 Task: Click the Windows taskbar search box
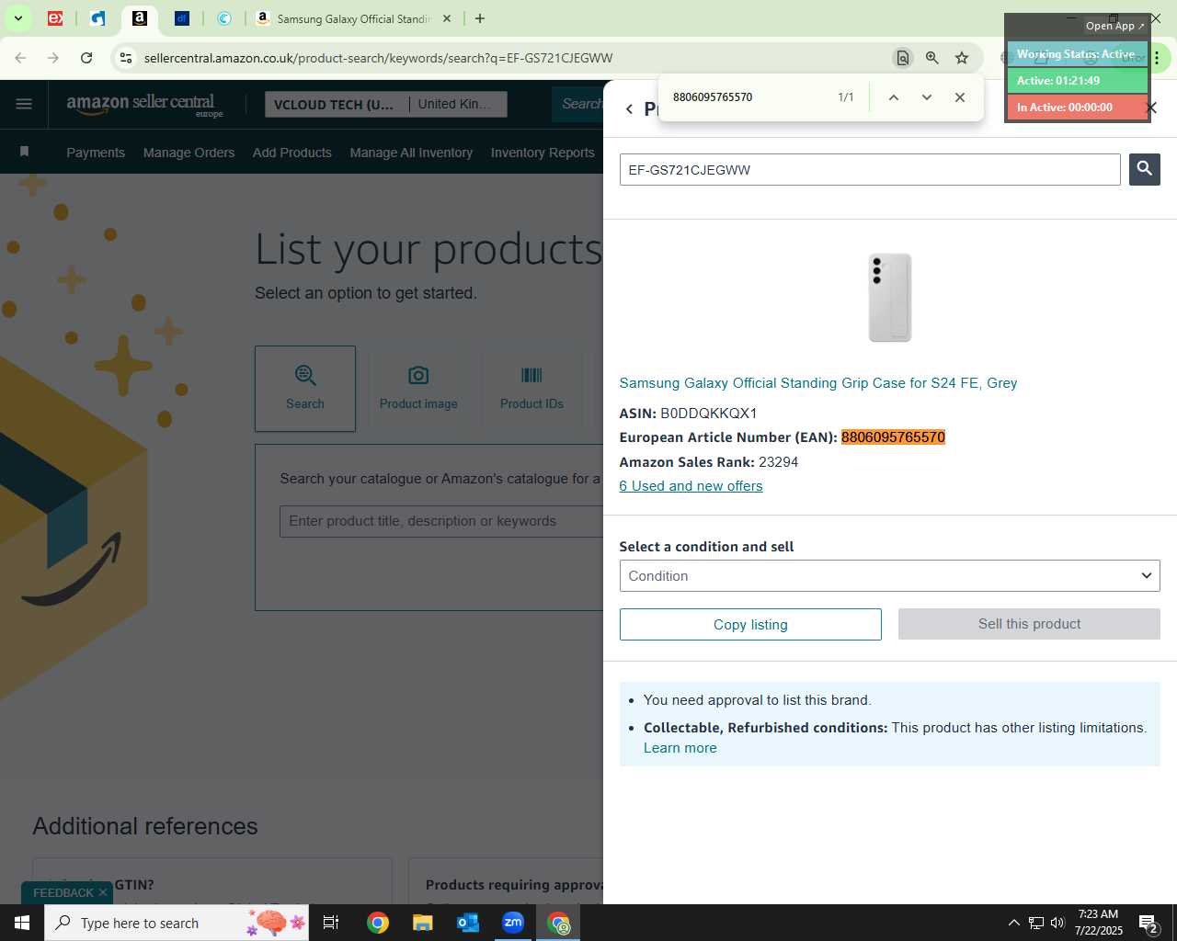coord(177,923)
